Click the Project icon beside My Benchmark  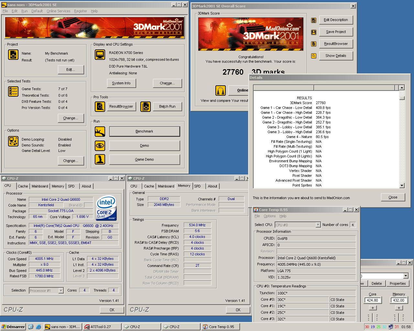13,55
